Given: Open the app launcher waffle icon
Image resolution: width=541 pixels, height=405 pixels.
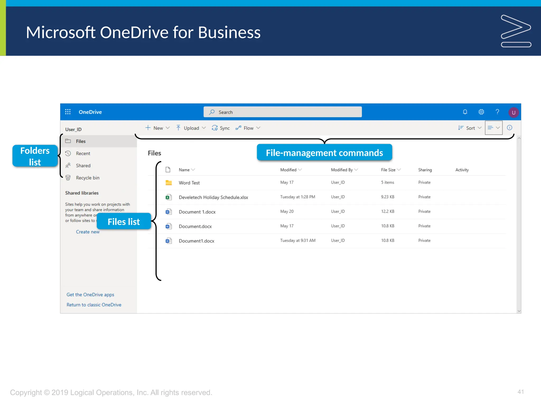Looking at the screenshot, I should (x=68, y=112).
